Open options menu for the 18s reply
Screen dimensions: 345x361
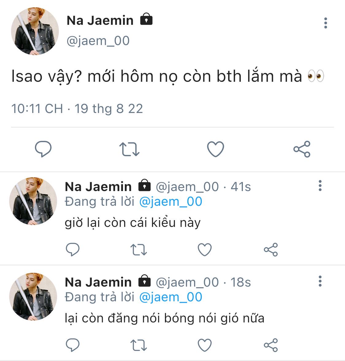pyautogui.click(x=320, y=281)
